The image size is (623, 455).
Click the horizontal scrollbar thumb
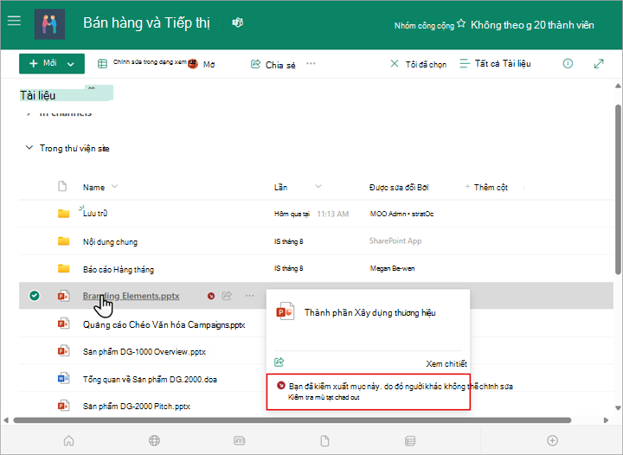pyautogui.click(x=292, y=420)
